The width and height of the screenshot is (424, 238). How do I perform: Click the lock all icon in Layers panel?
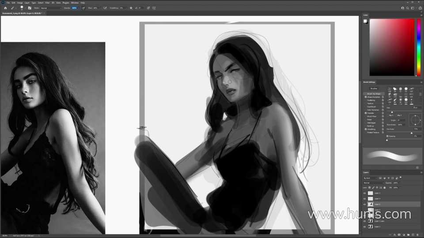(x=385, y=188)
